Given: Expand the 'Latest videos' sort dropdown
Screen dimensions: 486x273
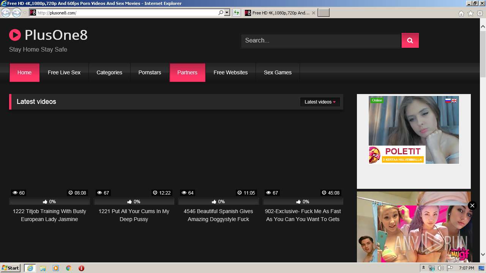Looking at the screenshot, I should 320,102.
